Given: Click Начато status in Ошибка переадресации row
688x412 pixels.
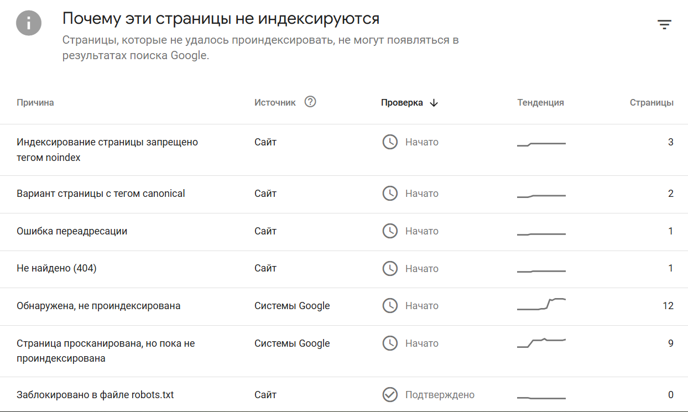Looking at the screenshot, I should [421, 231].
